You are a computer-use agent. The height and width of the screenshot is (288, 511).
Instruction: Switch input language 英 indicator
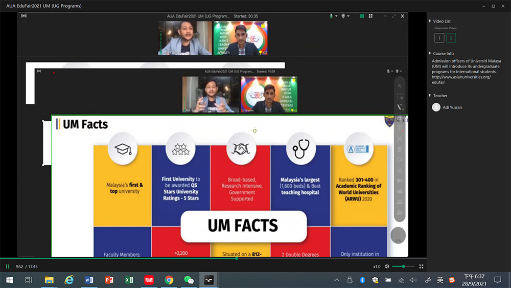coord(440,280)
